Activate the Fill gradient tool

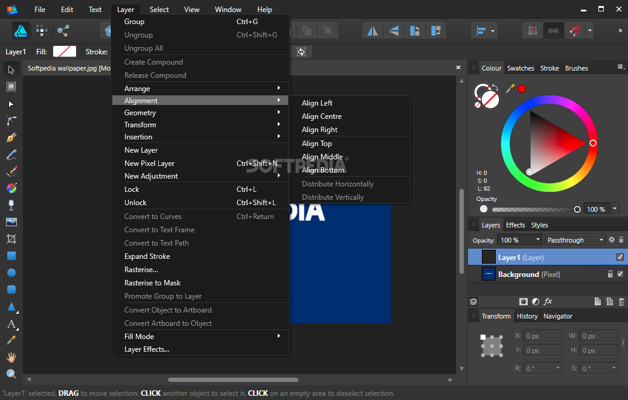11,188
